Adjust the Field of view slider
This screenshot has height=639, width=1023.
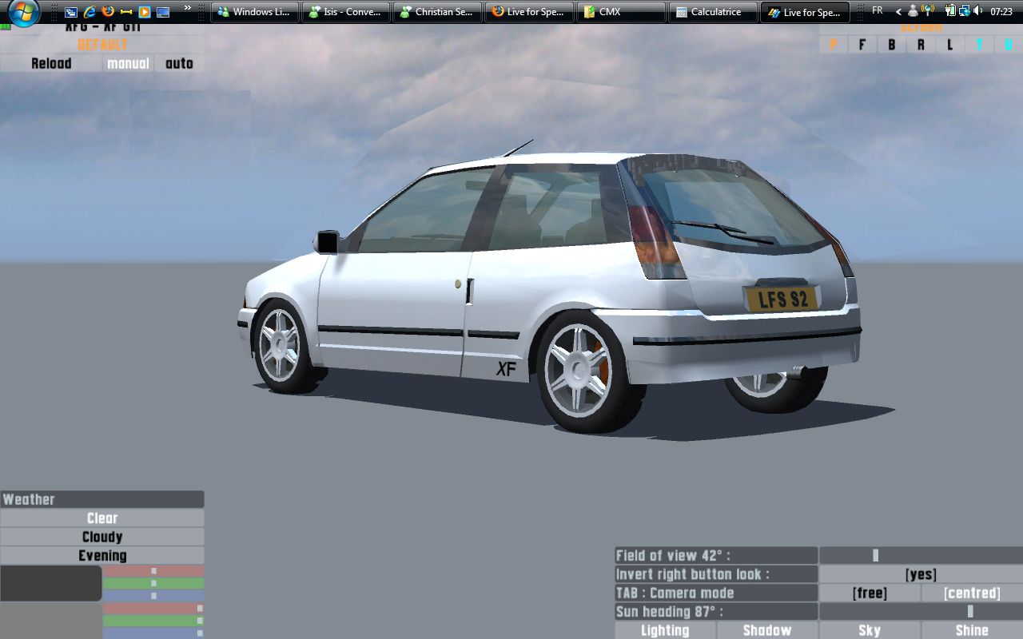[921, 556]
